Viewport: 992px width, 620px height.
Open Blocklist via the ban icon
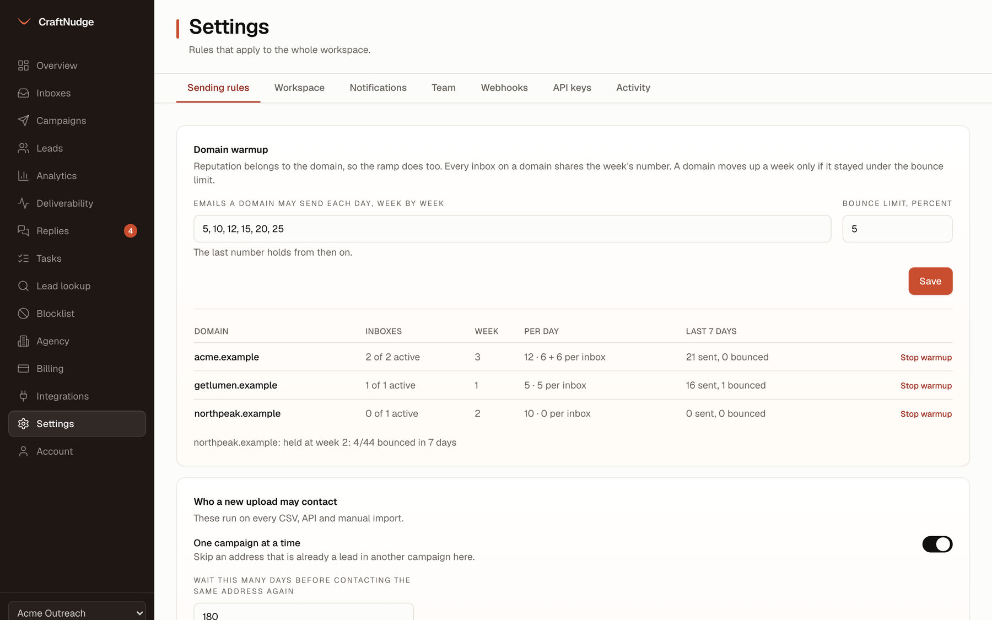(x=23, y=314)
